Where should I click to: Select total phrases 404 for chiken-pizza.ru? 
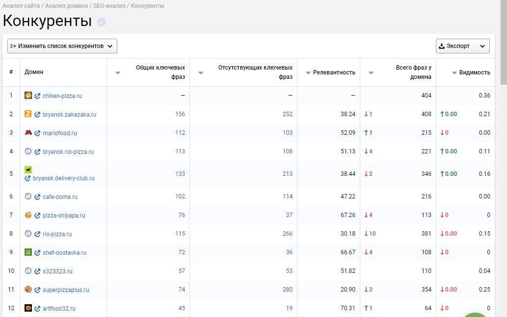(x=426, y=96)
